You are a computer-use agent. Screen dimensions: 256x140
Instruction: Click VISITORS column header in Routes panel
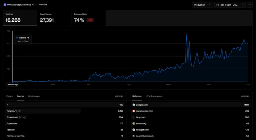119,96
